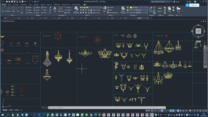Screen dimensions: 208x117
Task: Click the Text annotation tool
Action: coord(55,9)
